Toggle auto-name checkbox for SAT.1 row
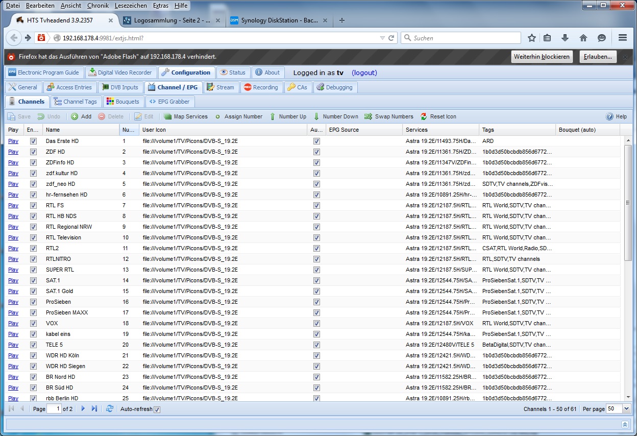The height and width of the screenshot is (436, 637). pos(317,280)
